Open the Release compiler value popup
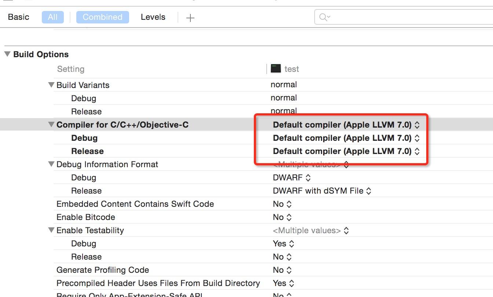Screen dimensions: 493x297 346,151
